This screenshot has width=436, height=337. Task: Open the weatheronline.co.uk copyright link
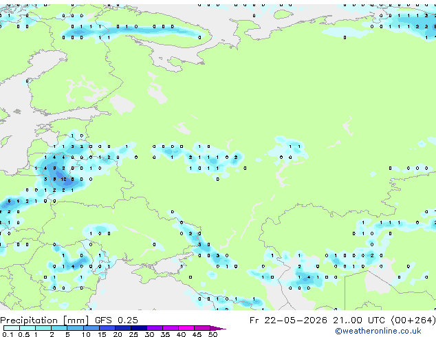[x=378, y=331]
